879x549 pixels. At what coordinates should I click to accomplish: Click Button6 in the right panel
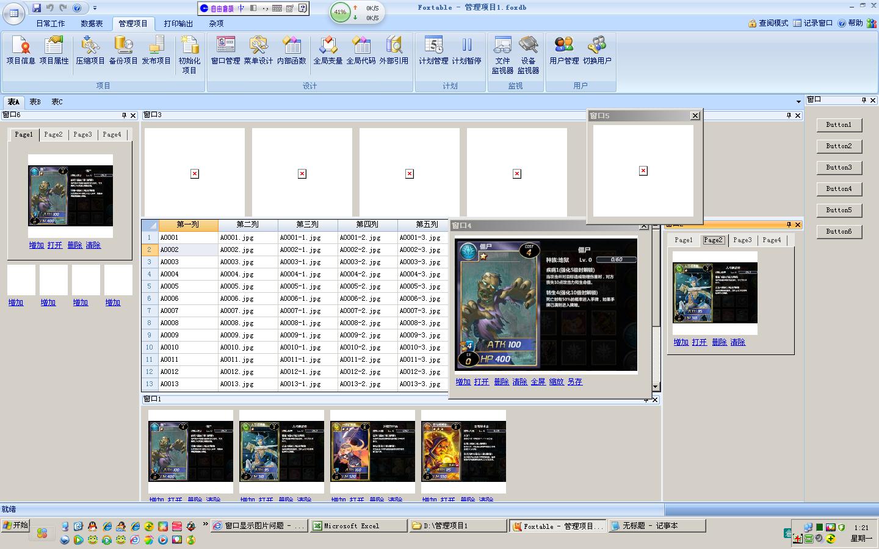point(839,232)
